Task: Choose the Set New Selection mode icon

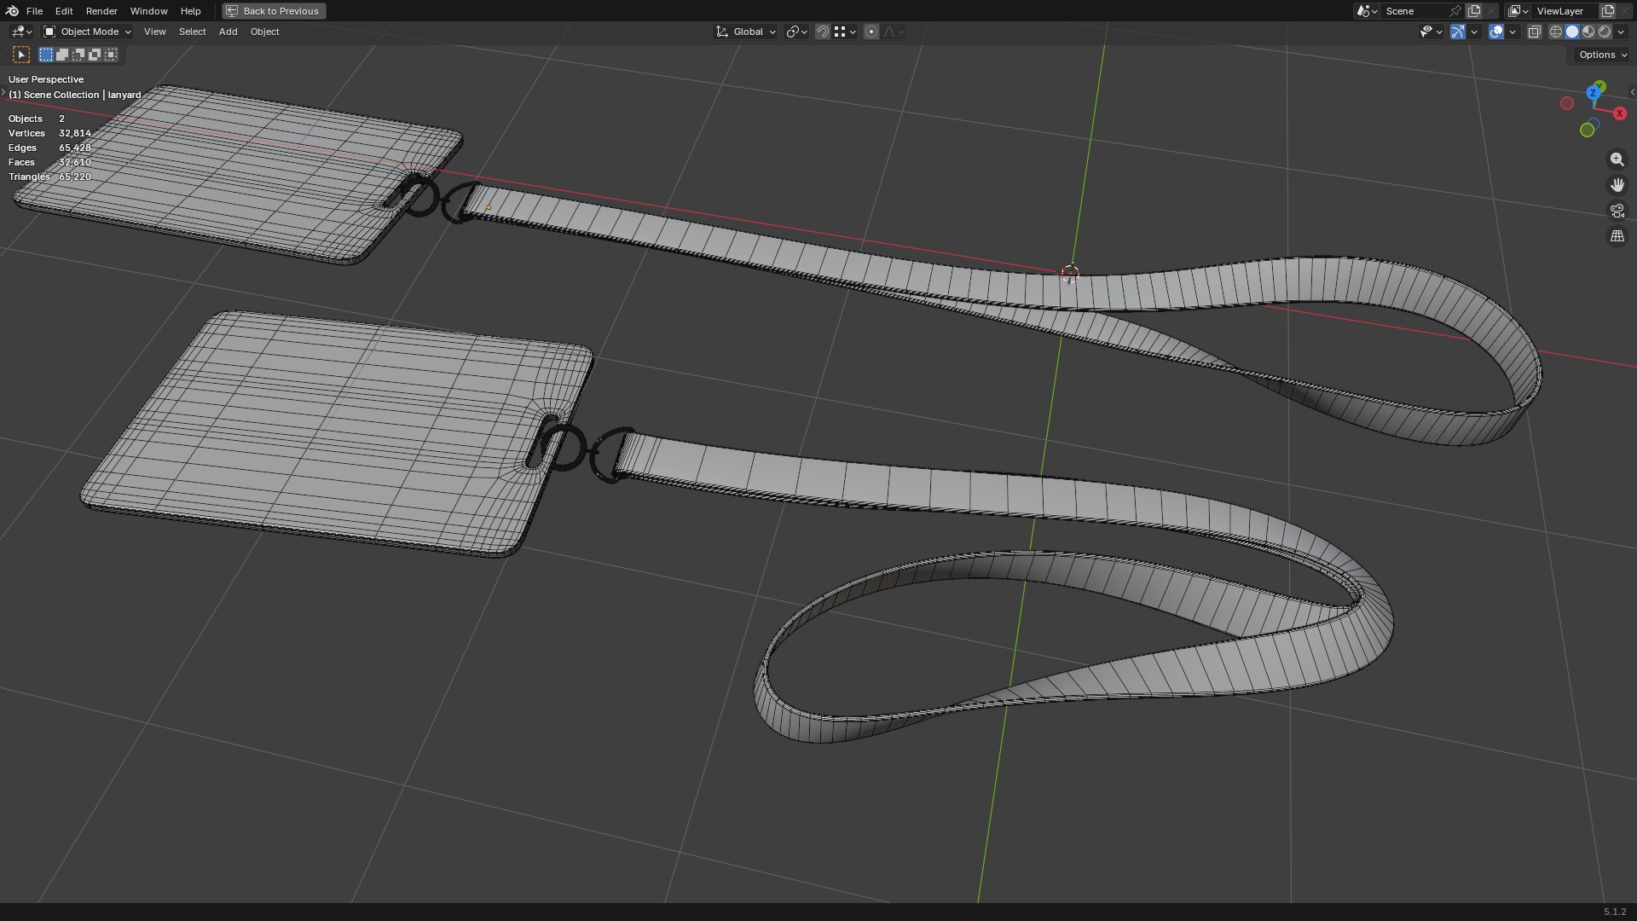Action: [x=46, y=55]
